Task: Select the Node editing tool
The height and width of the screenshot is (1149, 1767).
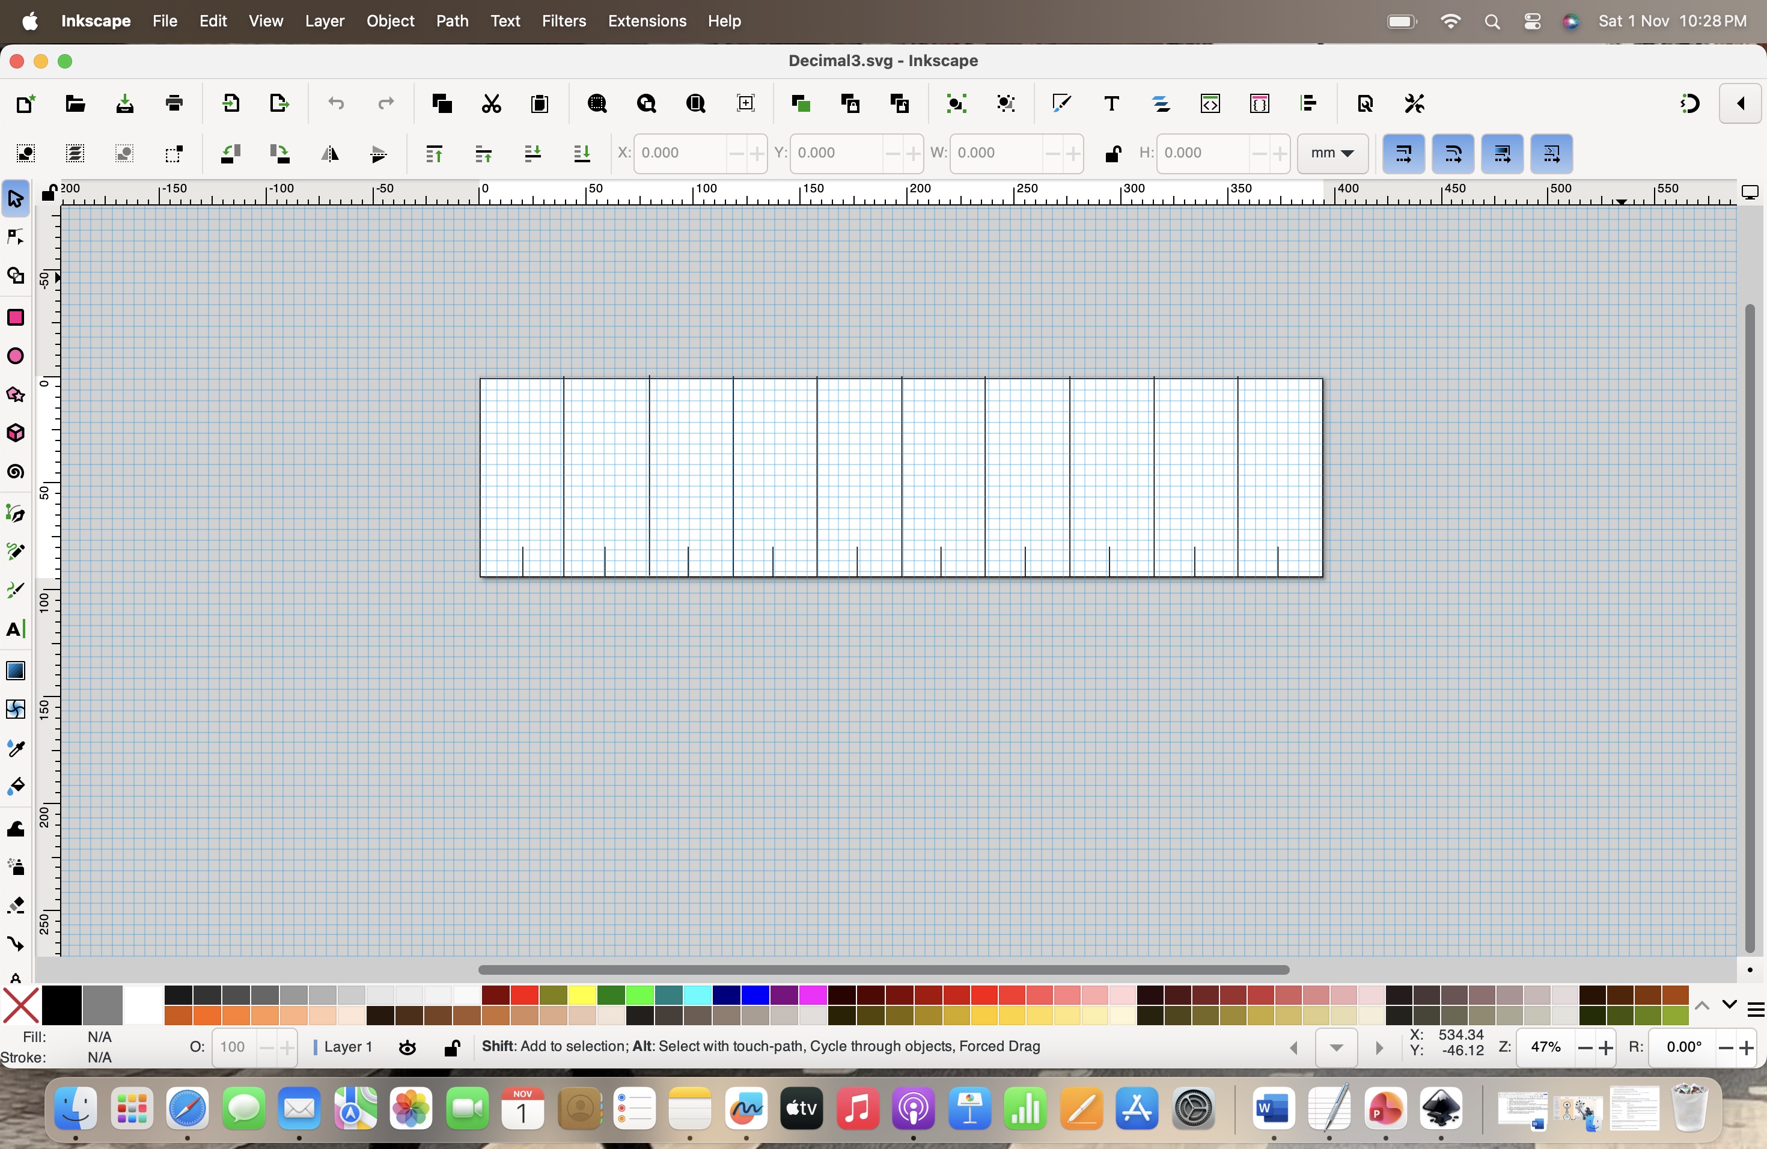Action: (x=16, y=237)
